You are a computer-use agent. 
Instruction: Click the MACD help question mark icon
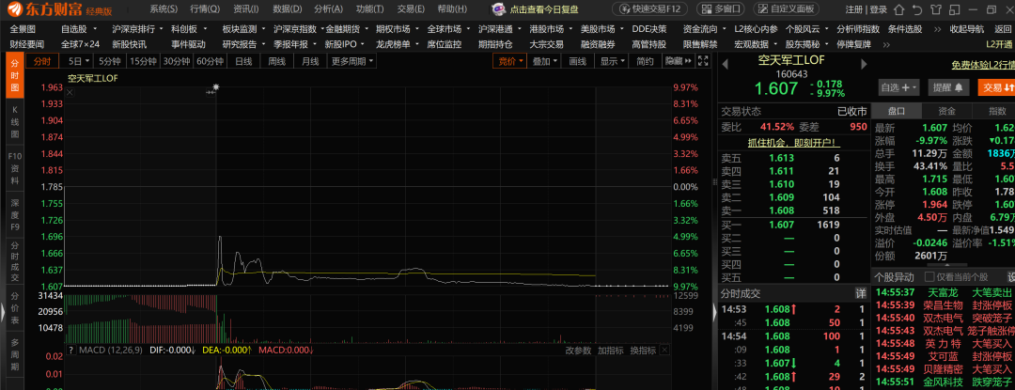point(70,350)
